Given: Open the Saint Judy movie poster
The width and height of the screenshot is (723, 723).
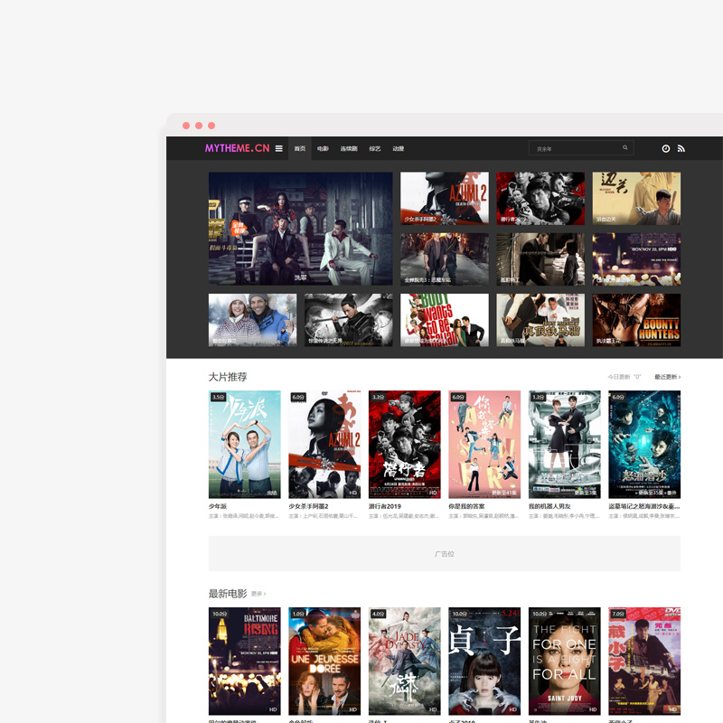Looking at the screenshot, I should (564, 661).
